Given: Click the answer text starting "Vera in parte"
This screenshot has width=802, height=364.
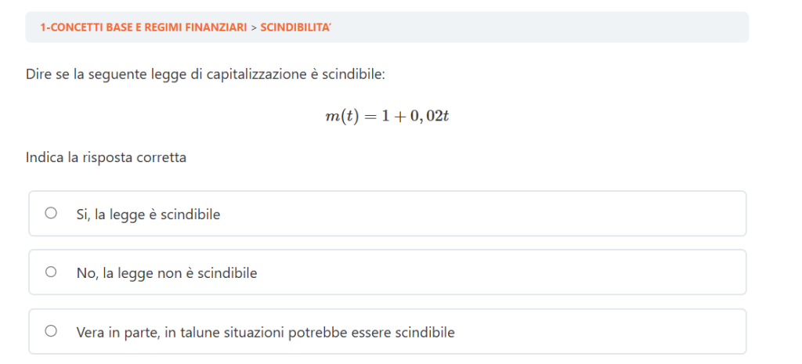Looking at the screenshot, I should coord(266,332).
